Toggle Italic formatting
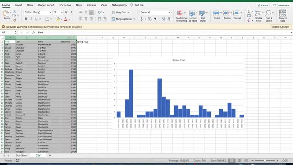This screenshot has width=293, height=165. click(31, 19)
